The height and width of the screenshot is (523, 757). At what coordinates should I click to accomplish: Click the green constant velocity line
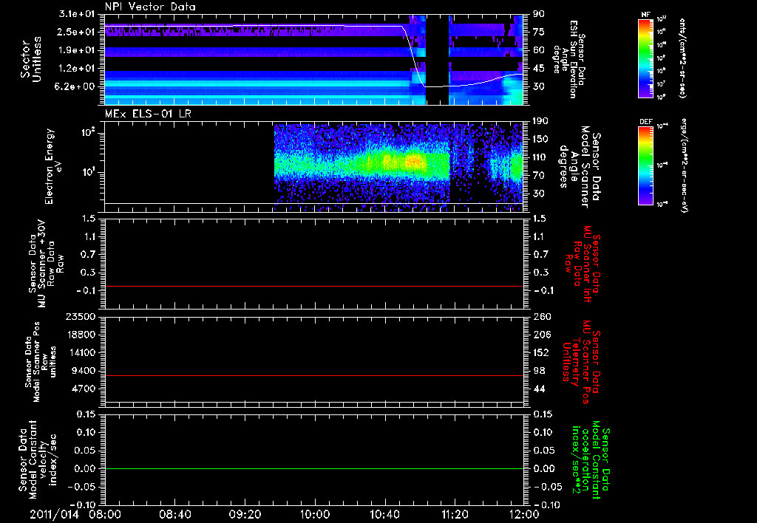[314, 469]
